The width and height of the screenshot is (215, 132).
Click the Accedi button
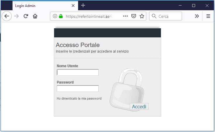[139, 107]
